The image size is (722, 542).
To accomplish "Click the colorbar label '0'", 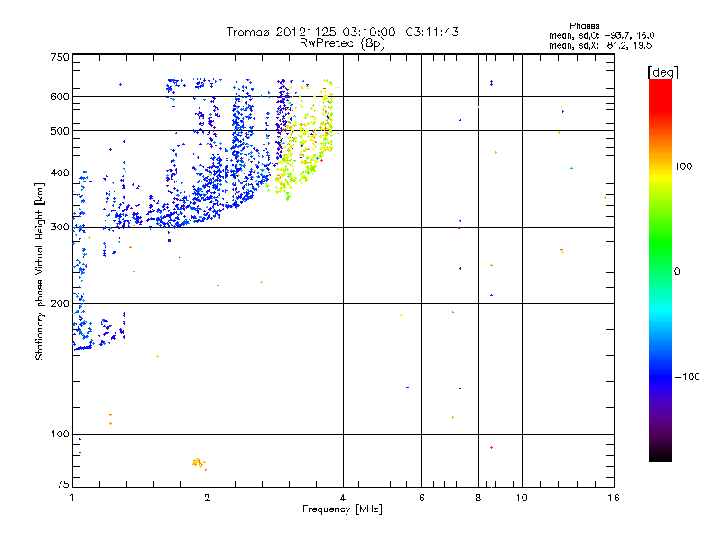I will [677, 271].
